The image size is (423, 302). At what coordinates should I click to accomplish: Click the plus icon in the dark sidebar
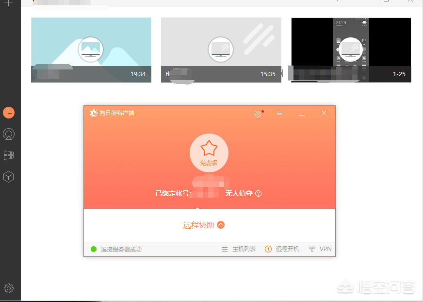9,3
